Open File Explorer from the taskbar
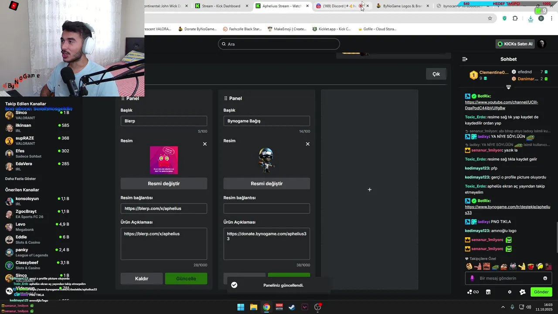Screen dimensions: 558x314 click(254, 307)
